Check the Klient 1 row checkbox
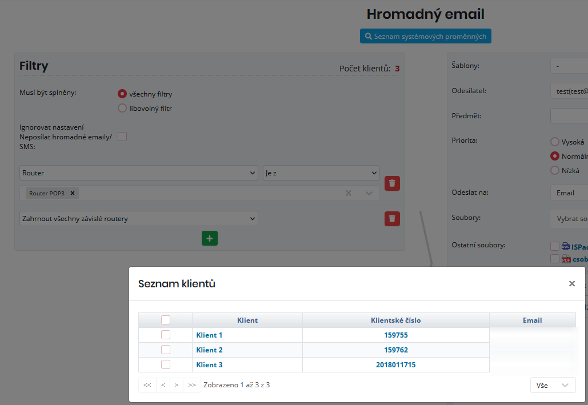 point(165,335)
